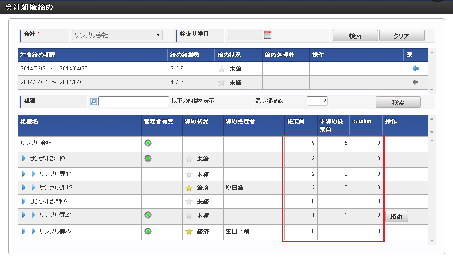Click the gray star status of サンプル部門02
The width and height of the screenshot is (453, 264).
click(x=189, y=201)
